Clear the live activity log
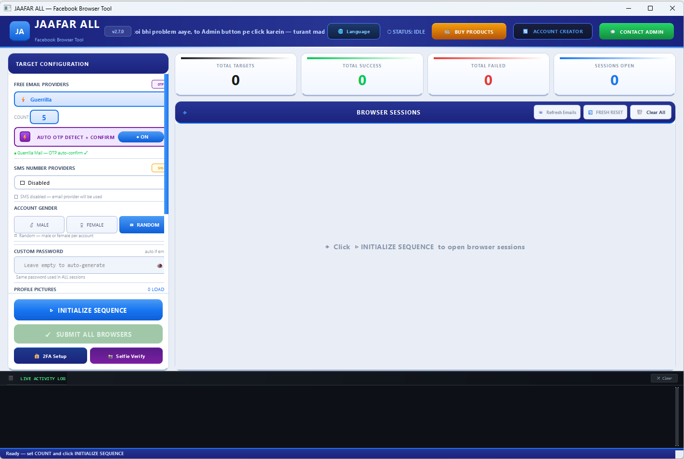The width and height of the screenshot is (684, 459). pyautogui.click(x=664, y=378)
